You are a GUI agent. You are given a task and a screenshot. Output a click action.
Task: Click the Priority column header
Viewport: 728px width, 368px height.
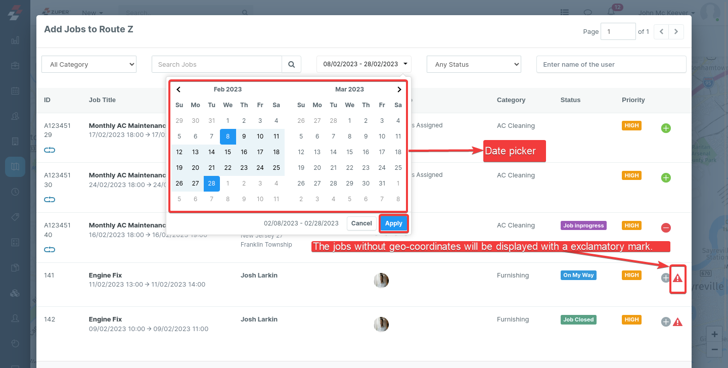pyautogui.click(x=633, y=100)
